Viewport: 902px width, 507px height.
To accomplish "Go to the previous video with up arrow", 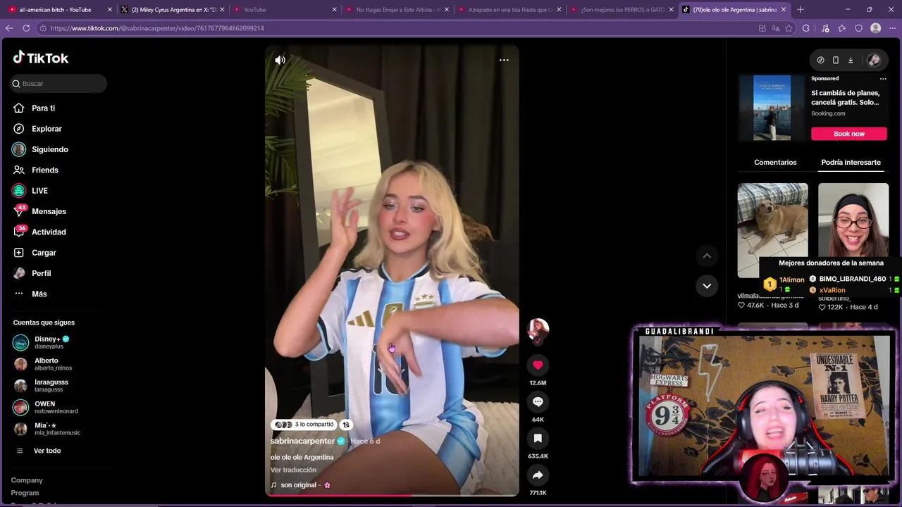I will tap(707, 256).
